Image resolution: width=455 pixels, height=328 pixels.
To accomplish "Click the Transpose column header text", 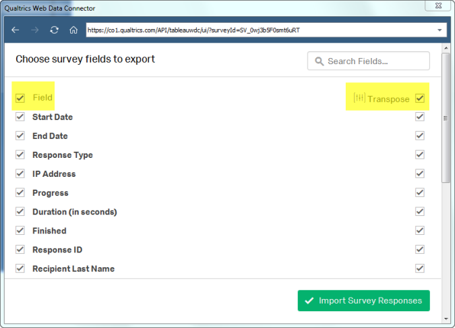I will point(388,99).
